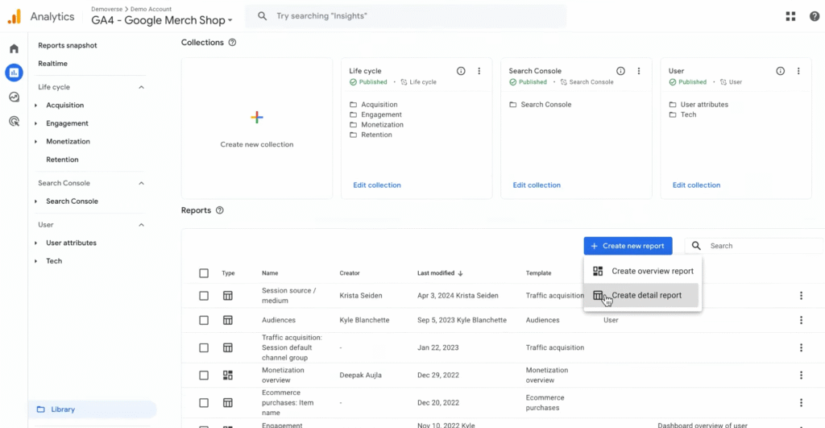Open Library in sidebar
Image resolution: width=825 pixels, height=428 pixels.
coord(93,409)
